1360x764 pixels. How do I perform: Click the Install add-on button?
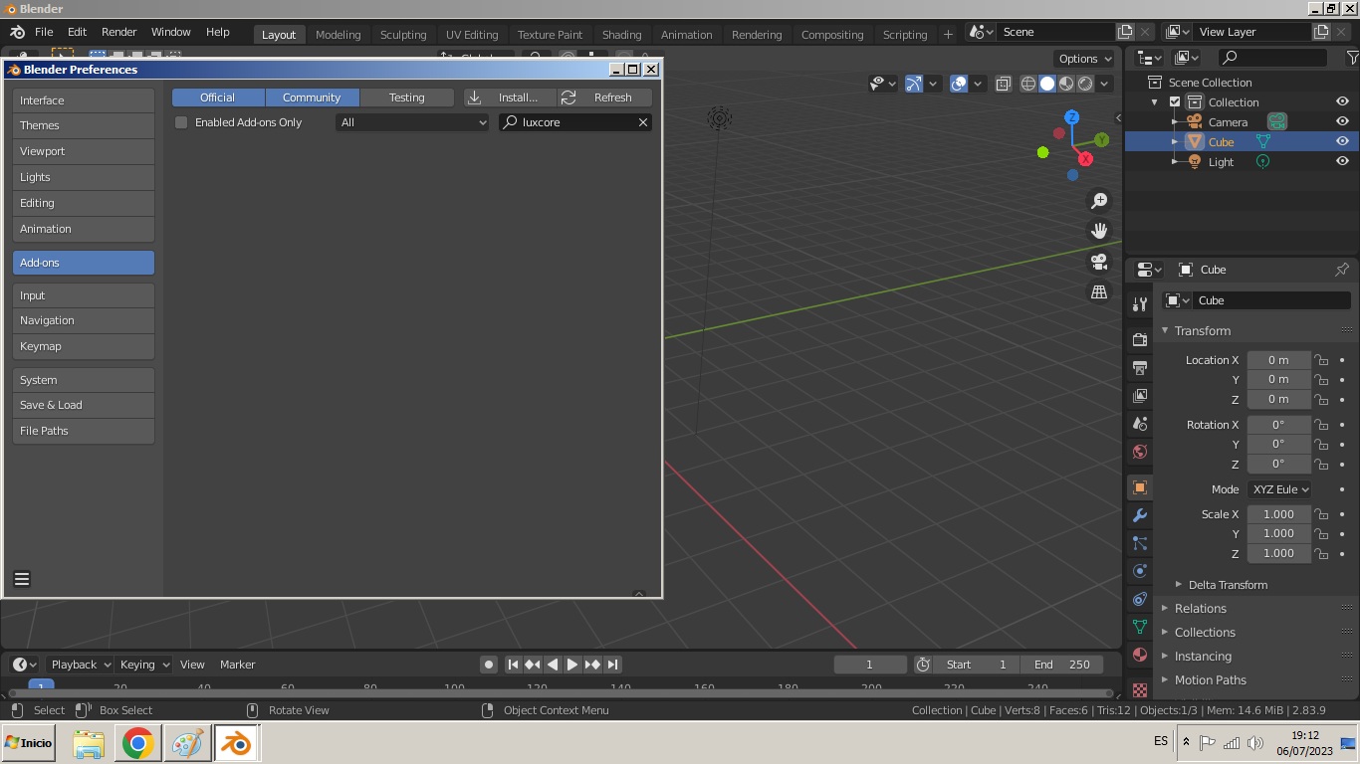pyautogui.click(x=509, y=97)
